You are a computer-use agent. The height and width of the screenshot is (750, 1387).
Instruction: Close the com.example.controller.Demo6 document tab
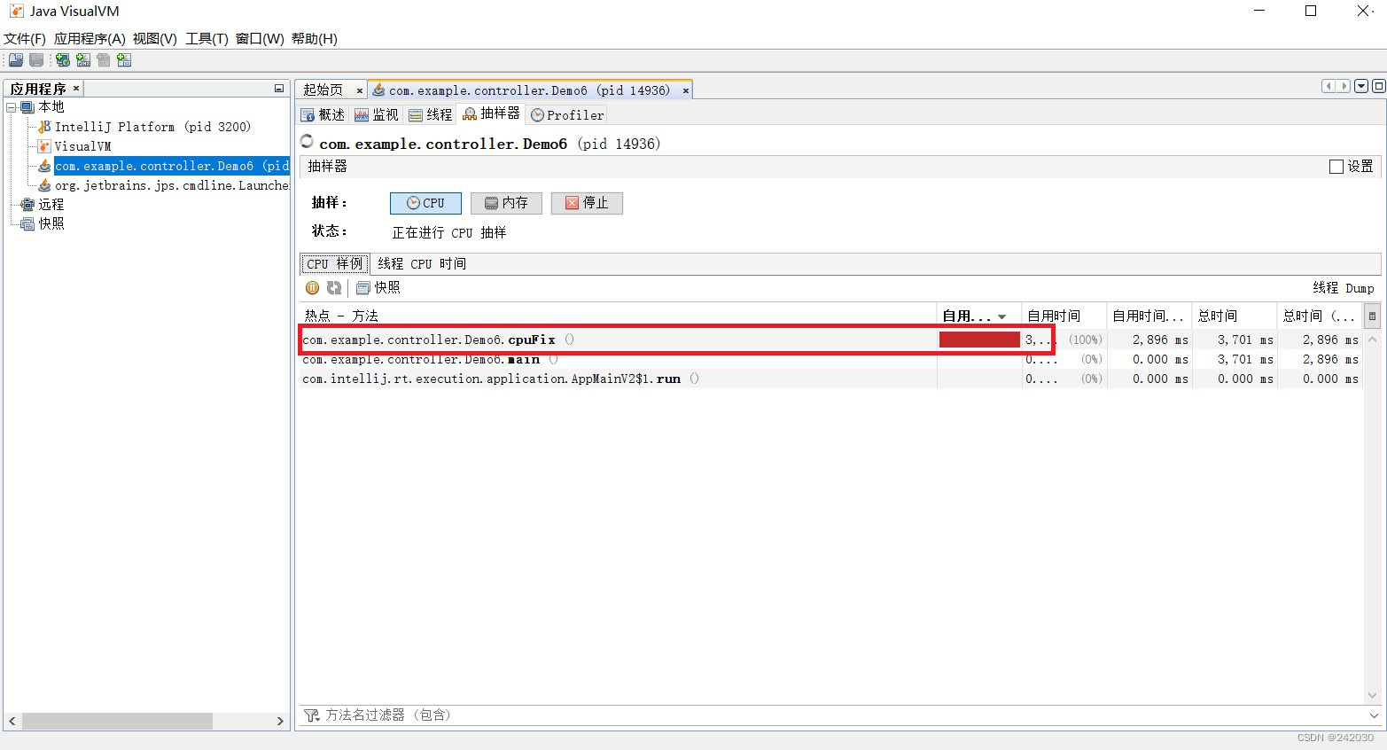tap(685, 90)
